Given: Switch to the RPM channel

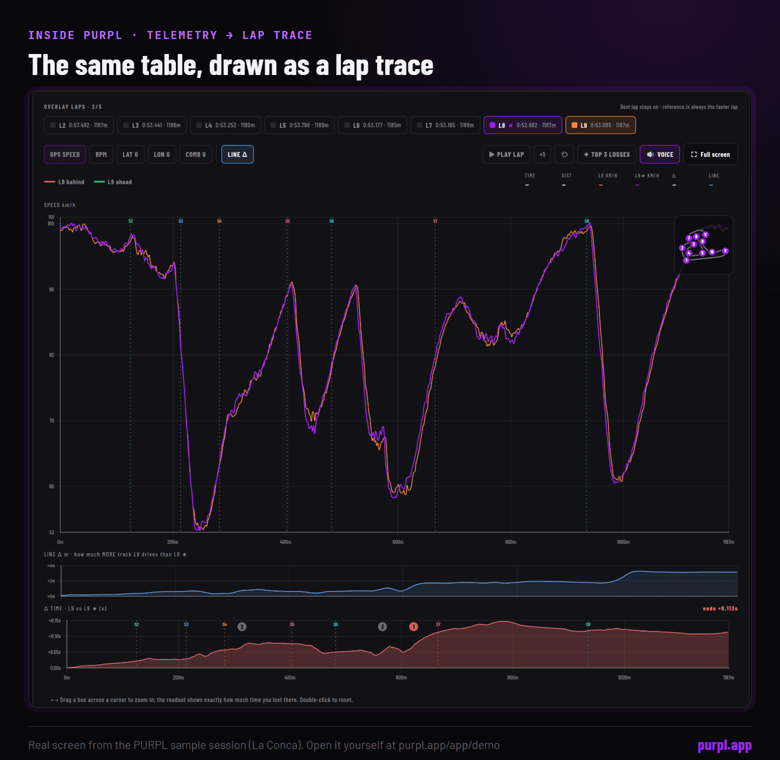Looking at the screenshot, I should tap(101, 154).
